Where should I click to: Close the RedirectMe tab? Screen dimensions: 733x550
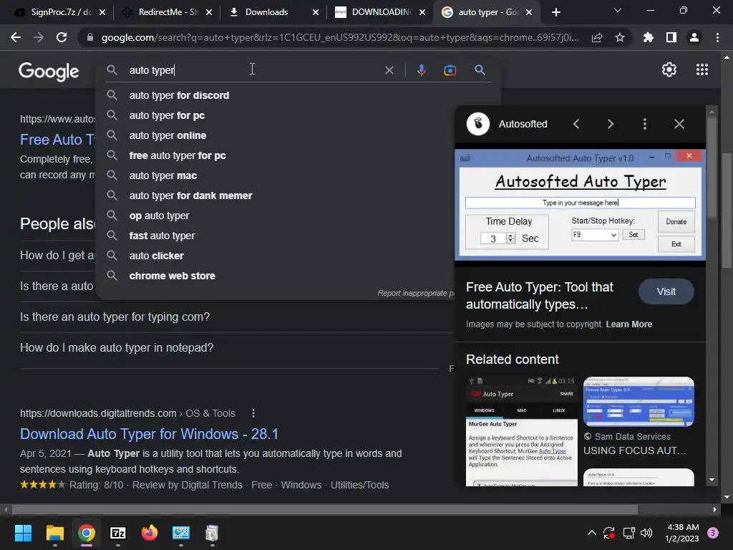point(209,12)
